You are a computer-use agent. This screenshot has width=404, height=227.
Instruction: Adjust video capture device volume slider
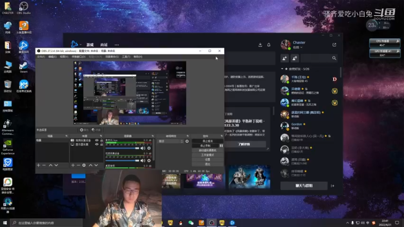coord(122,160)
